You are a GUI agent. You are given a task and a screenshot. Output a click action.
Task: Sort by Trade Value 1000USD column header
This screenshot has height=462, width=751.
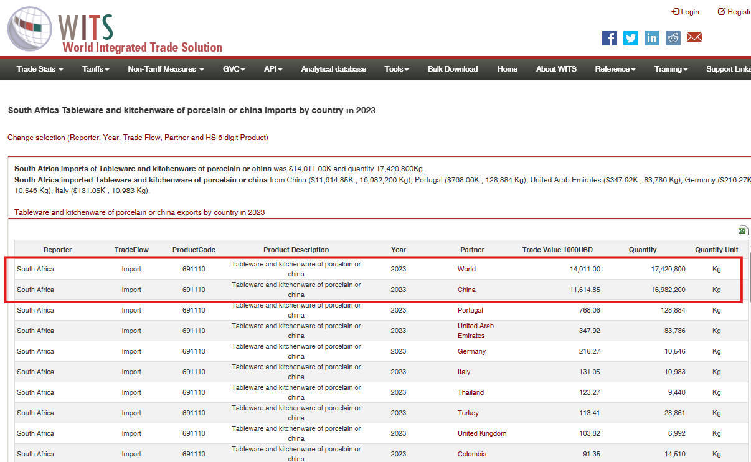(x=557, y=250)
